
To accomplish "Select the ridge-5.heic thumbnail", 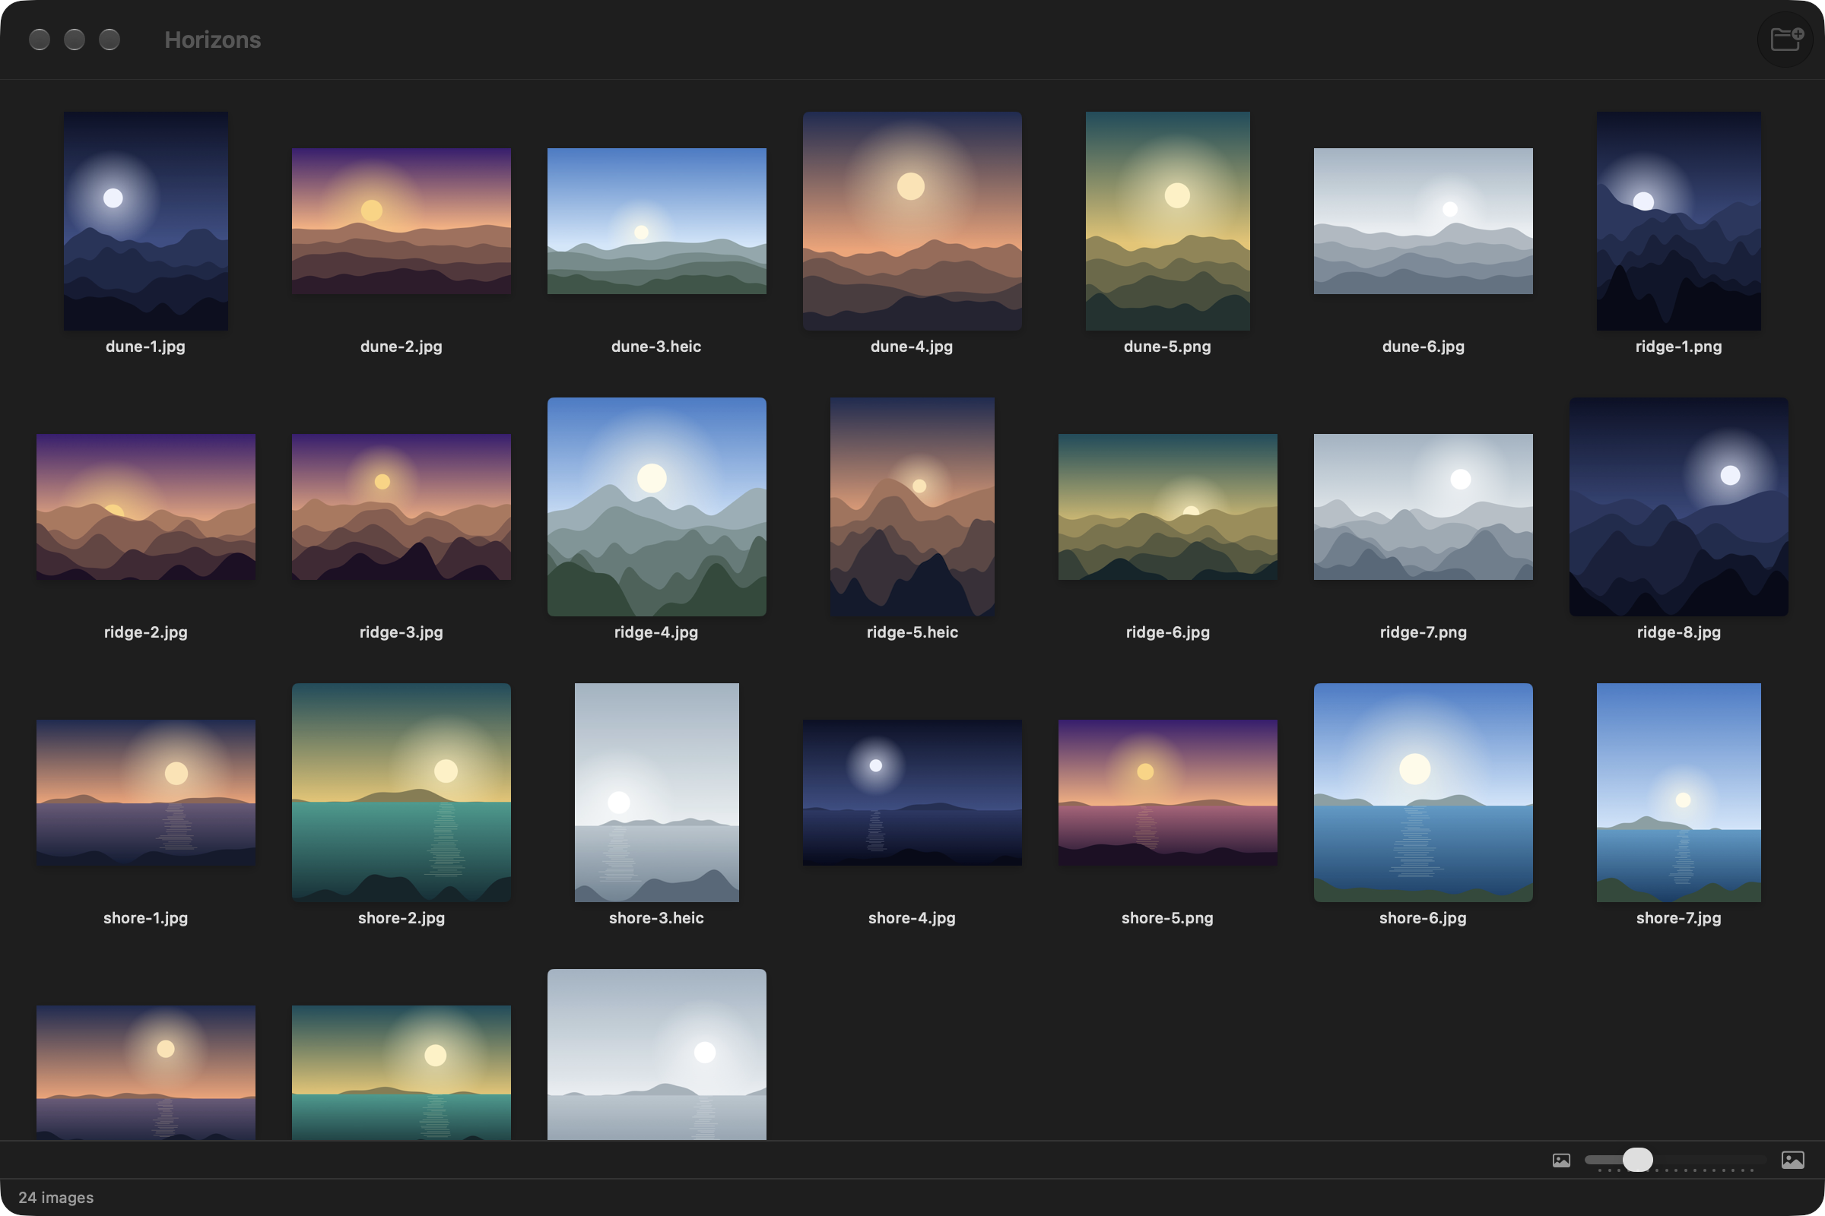I will tap(912, 507).
